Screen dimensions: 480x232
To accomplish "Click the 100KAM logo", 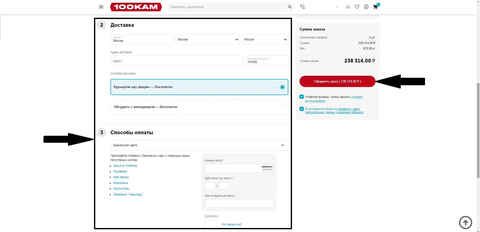I will 136,7.
